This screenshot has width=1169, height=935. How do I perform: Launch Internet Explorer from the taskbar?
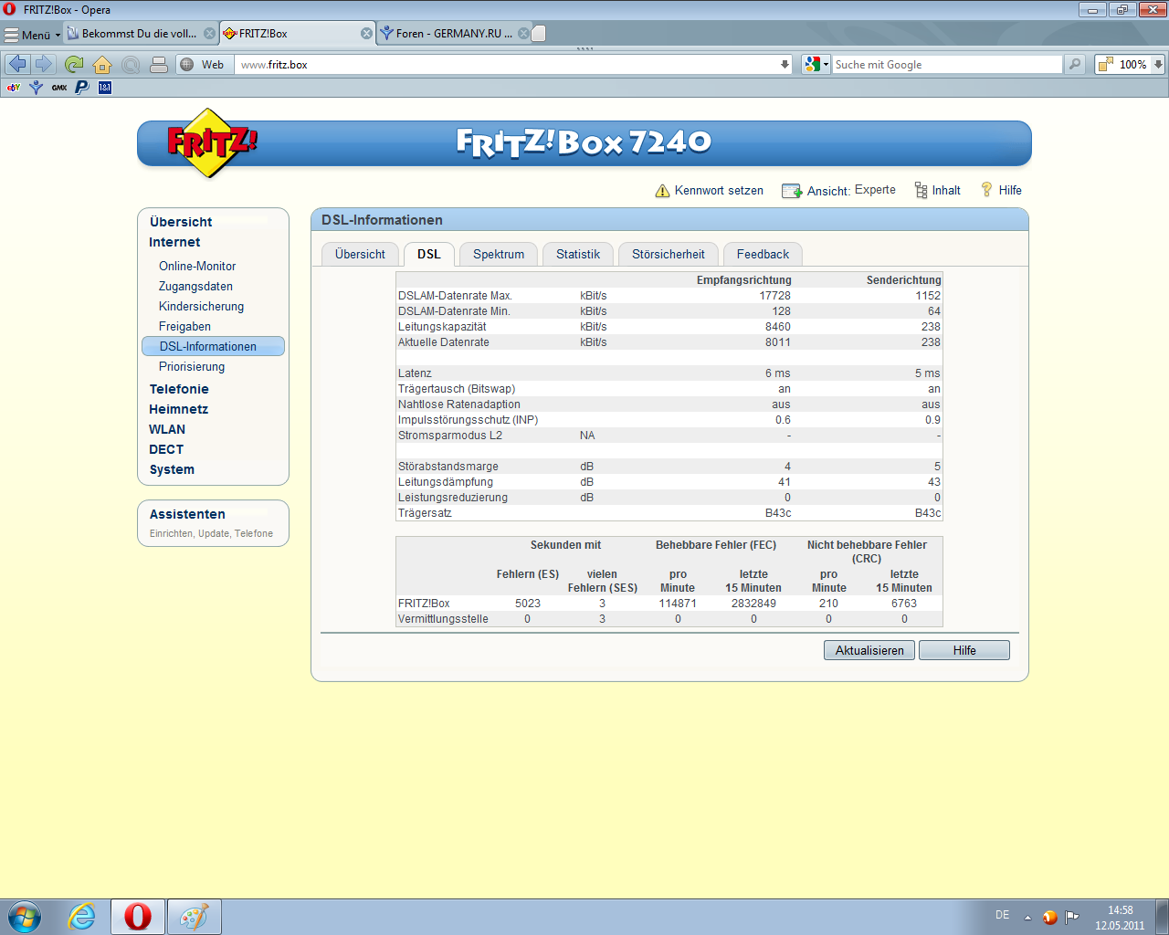pyautogui.click(x=82, y=917)
